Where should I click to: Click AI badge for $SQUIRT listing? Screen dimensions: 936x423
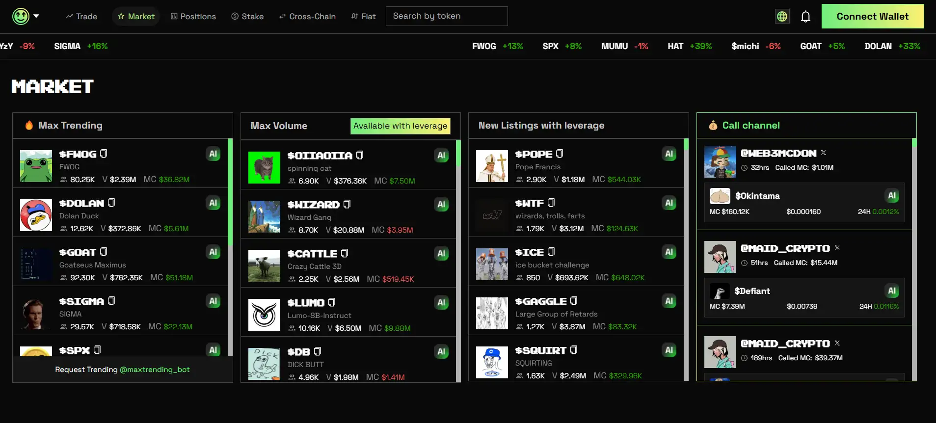tap(669, 350)
